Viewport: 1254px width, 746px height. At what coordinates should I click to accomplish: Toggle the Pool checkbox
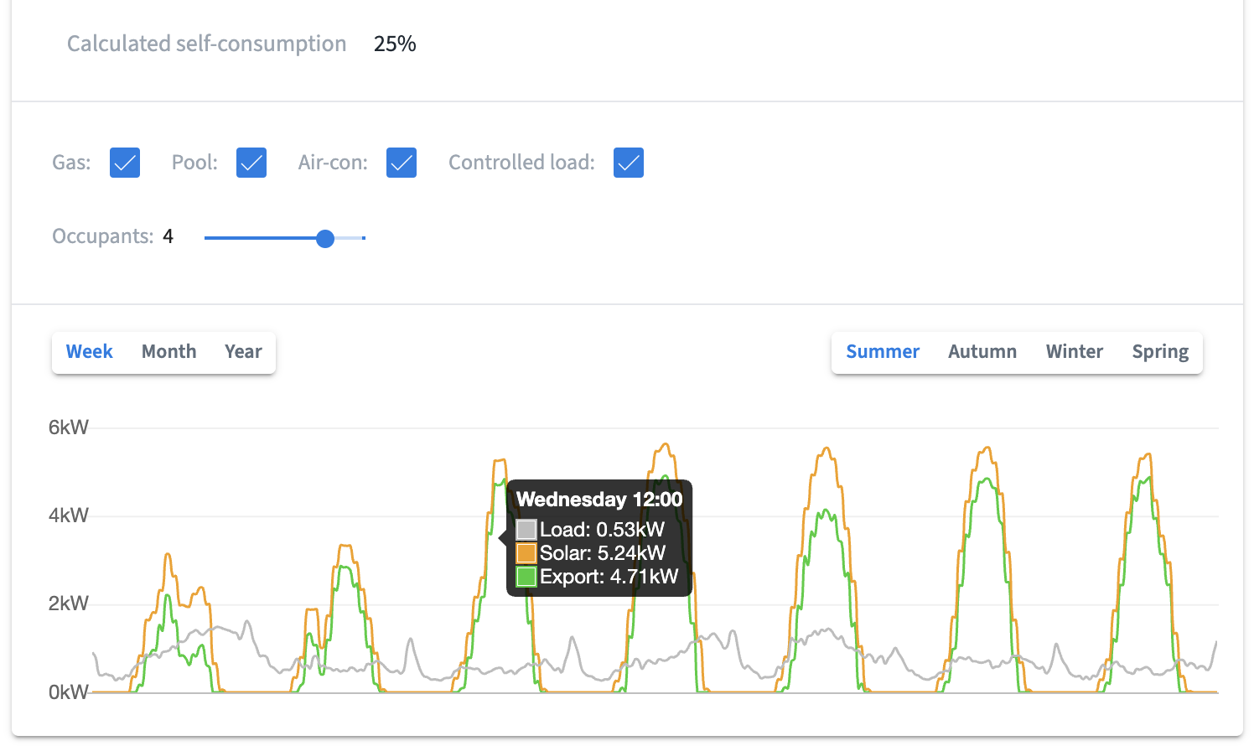(251, 163)
